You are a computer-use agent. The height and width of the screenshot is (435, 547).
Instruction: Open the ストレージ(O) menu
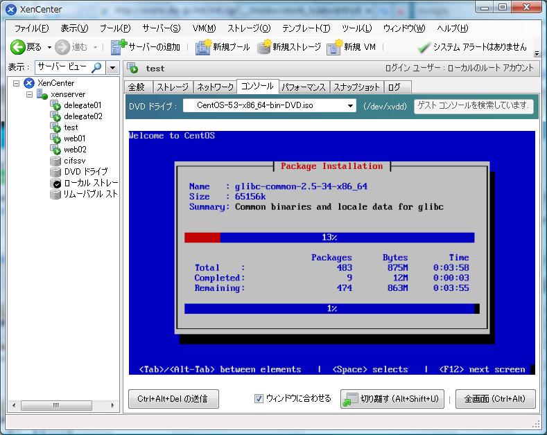[x=249, y=28]
